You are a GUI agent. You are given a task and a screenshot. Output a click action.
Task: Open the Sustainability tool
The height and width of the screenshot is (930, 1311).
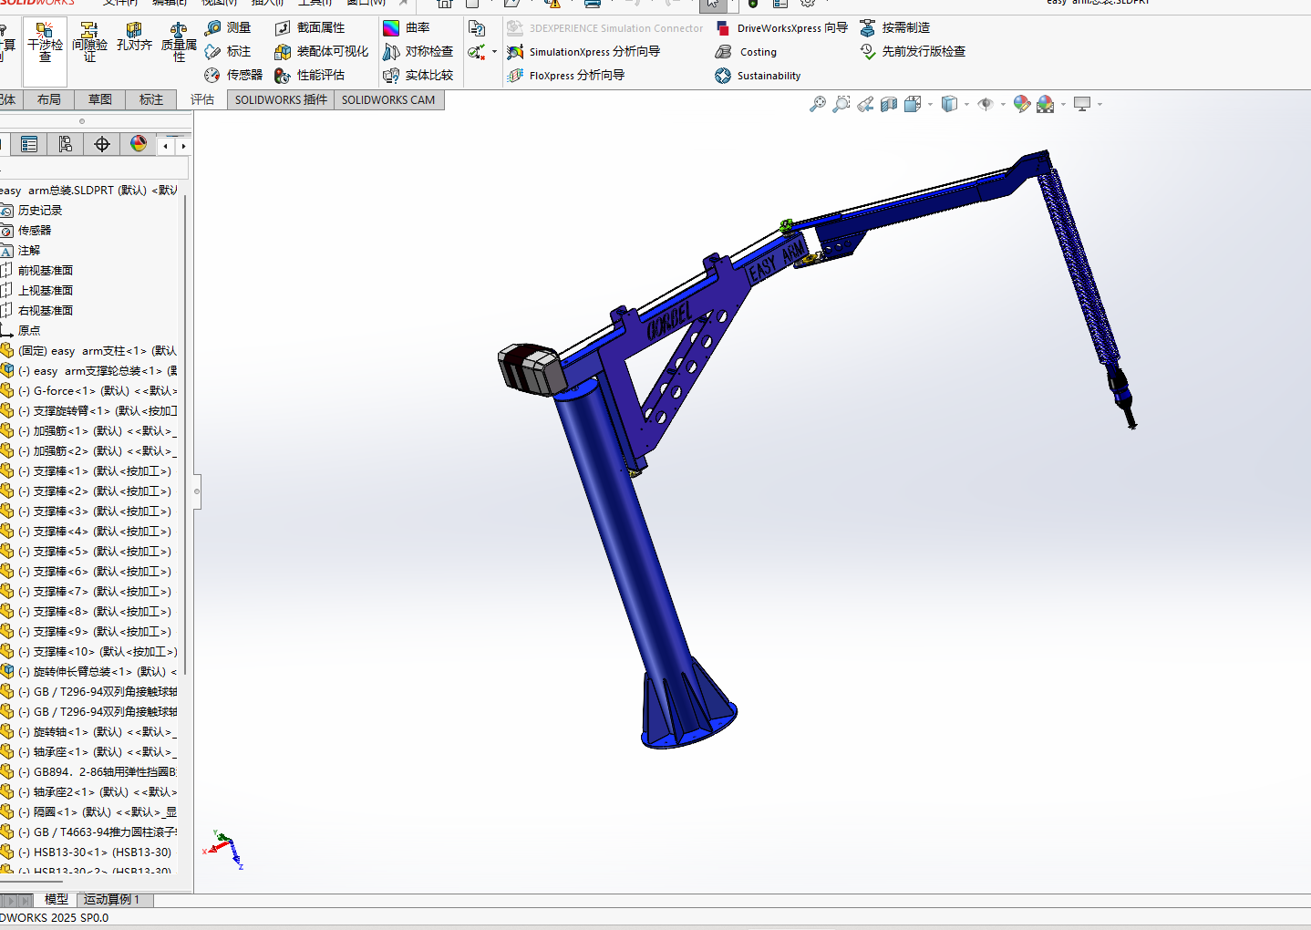click(759, 76)
